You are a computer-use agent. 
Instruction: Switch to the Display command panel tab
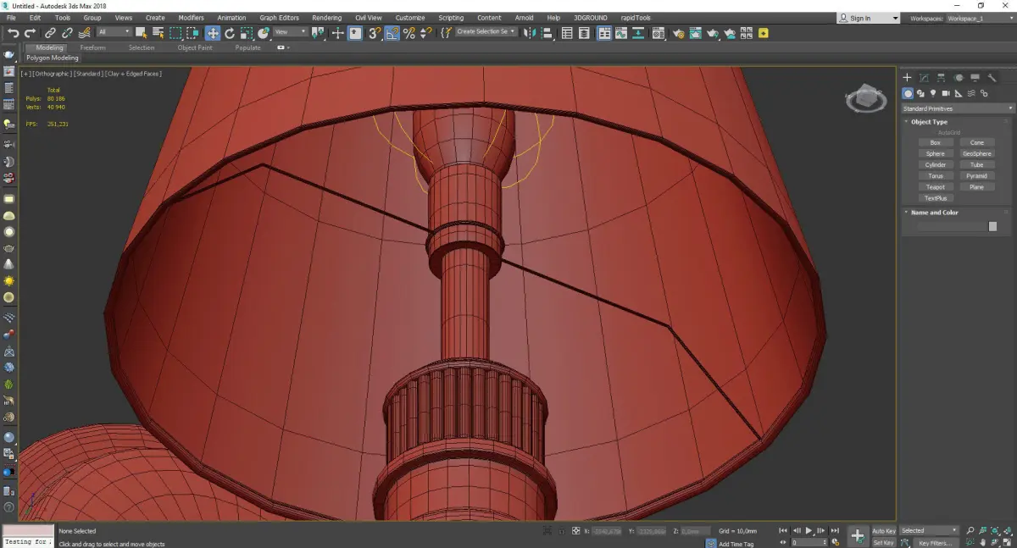pos(975,78)
